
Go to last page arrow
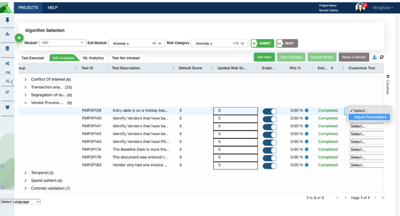point(383,197)
